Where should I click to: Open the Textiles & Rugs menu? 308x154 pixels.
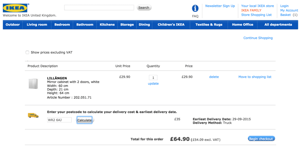[209, 25]
